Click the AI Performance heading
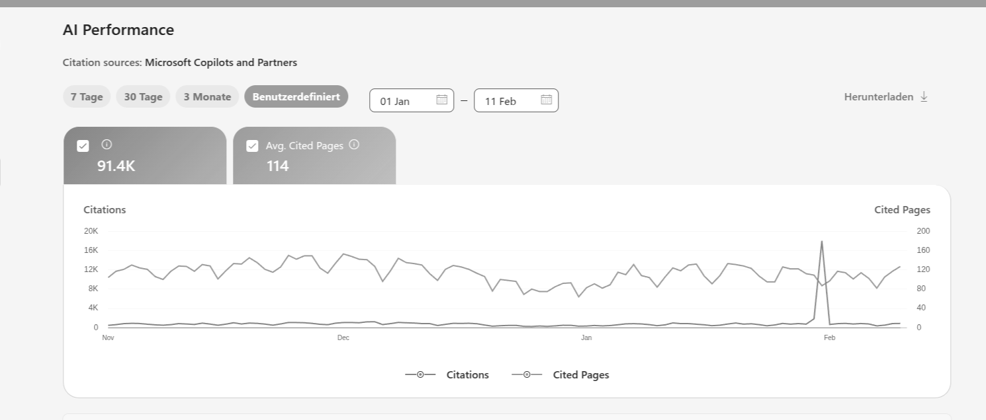 pyautogui.click(x=118, y=30)
